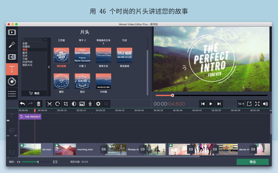This screenshot has height=173, width=278.
Task: Select the 精选 (Featured) category
Action: click(x=25, y=50)
